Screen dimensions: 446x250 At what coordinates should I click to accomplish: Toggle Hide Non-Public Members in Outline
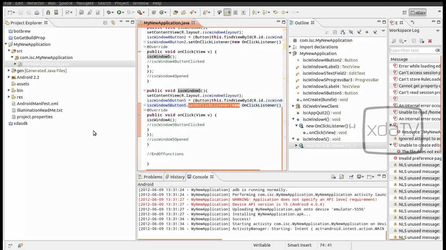pos(367,32)
